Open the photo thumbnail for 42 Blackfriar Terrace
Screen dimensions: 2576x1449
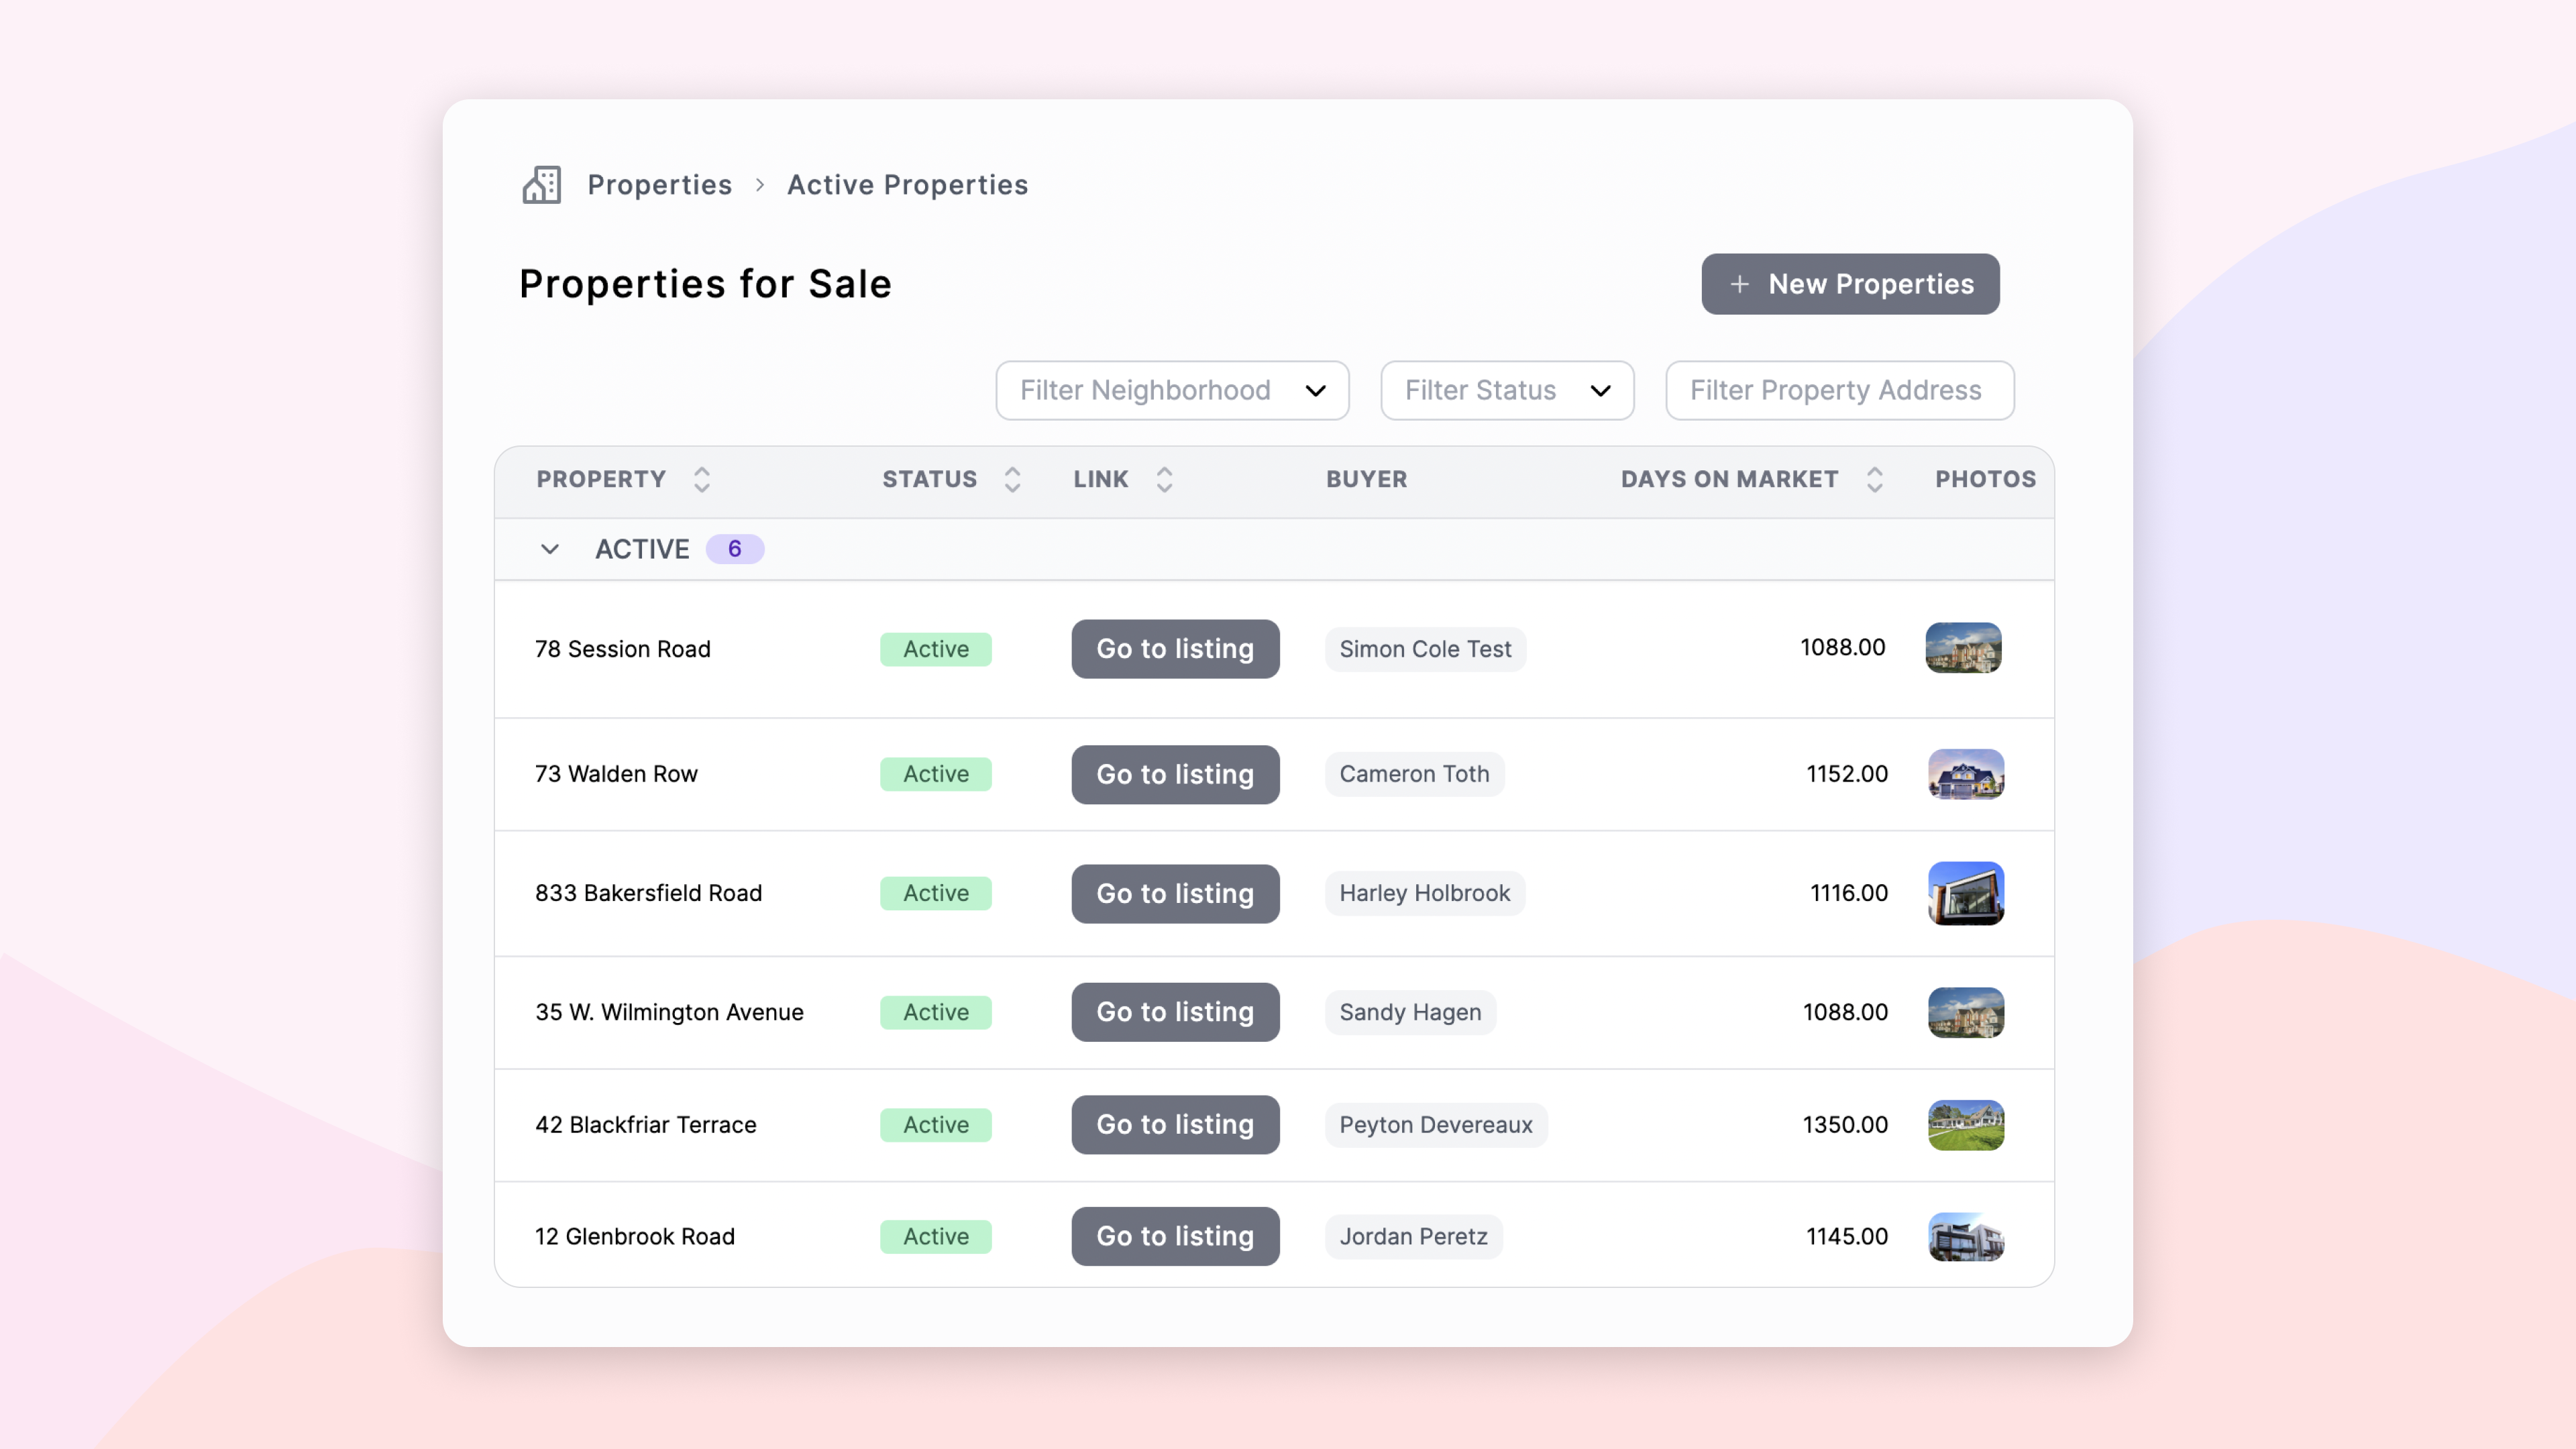(x=1965, y=1125)
